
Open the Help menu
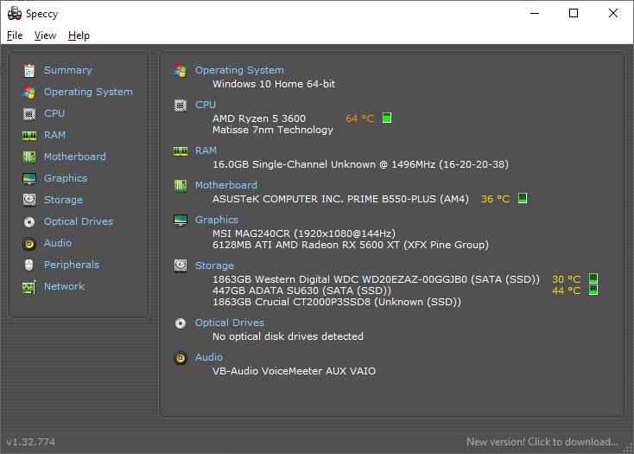pyautogui.click(x=79, y=35)
